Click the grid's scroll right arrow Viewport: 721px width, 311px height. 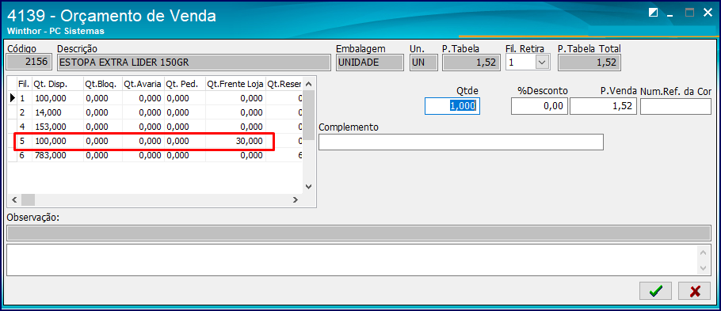tap(296, 200)
